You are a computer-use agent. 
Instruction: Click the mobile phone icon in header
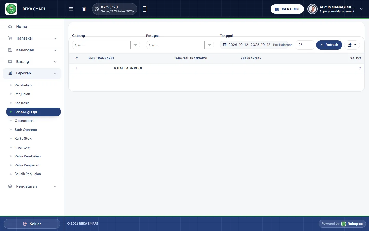point(145,9)
